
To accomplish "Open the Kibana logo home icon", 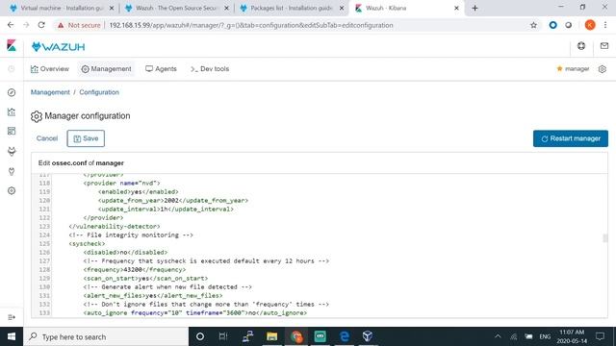I will tap(12, 45).
